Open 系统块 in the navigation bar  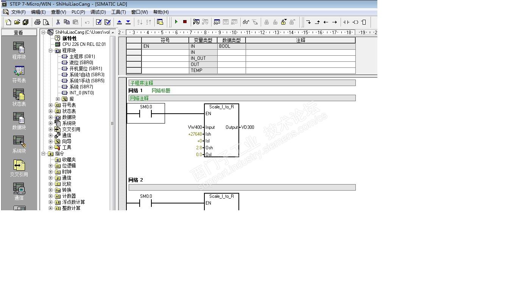click(x=19, y=145)
